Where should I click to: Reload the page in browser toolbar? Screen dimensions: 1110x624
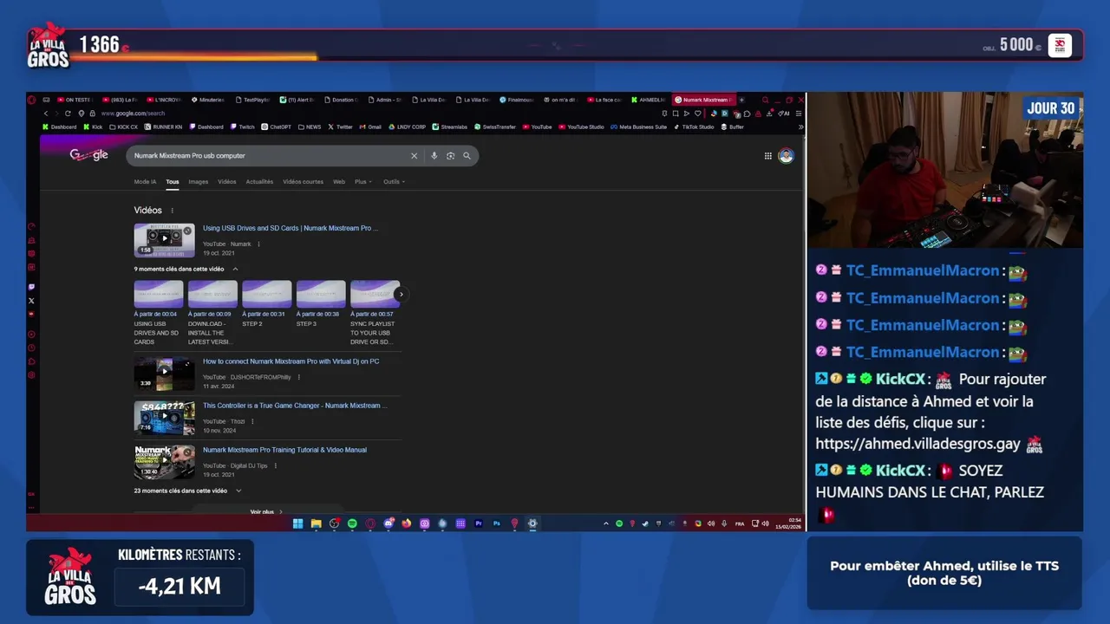(x=68, y=114)
